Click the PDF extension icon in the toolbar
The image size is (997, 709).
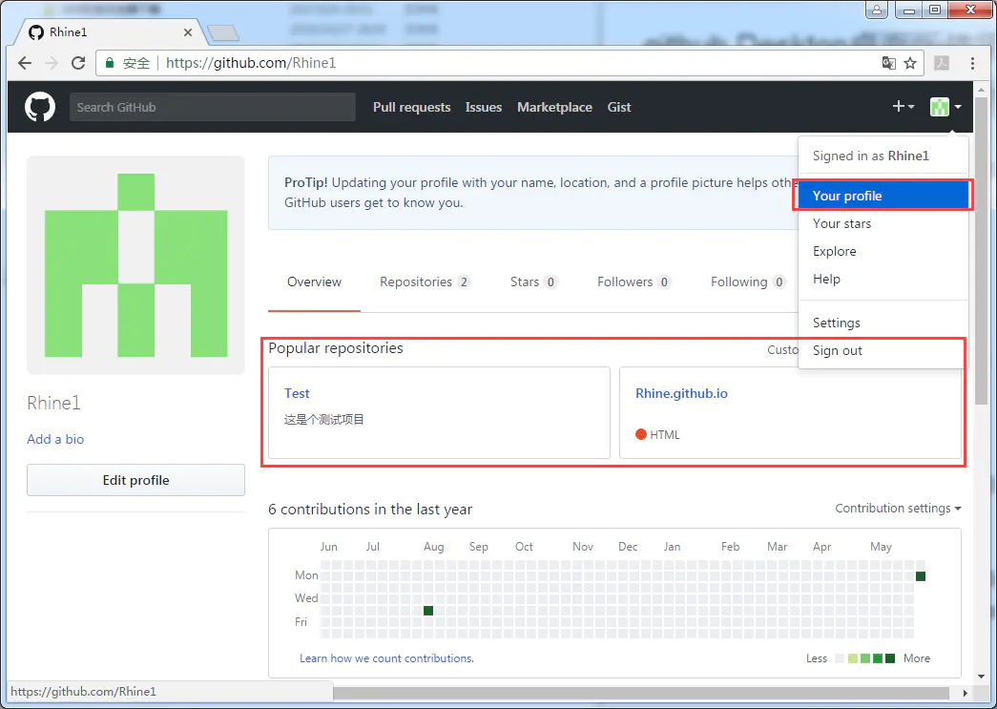tap(942, 63)
